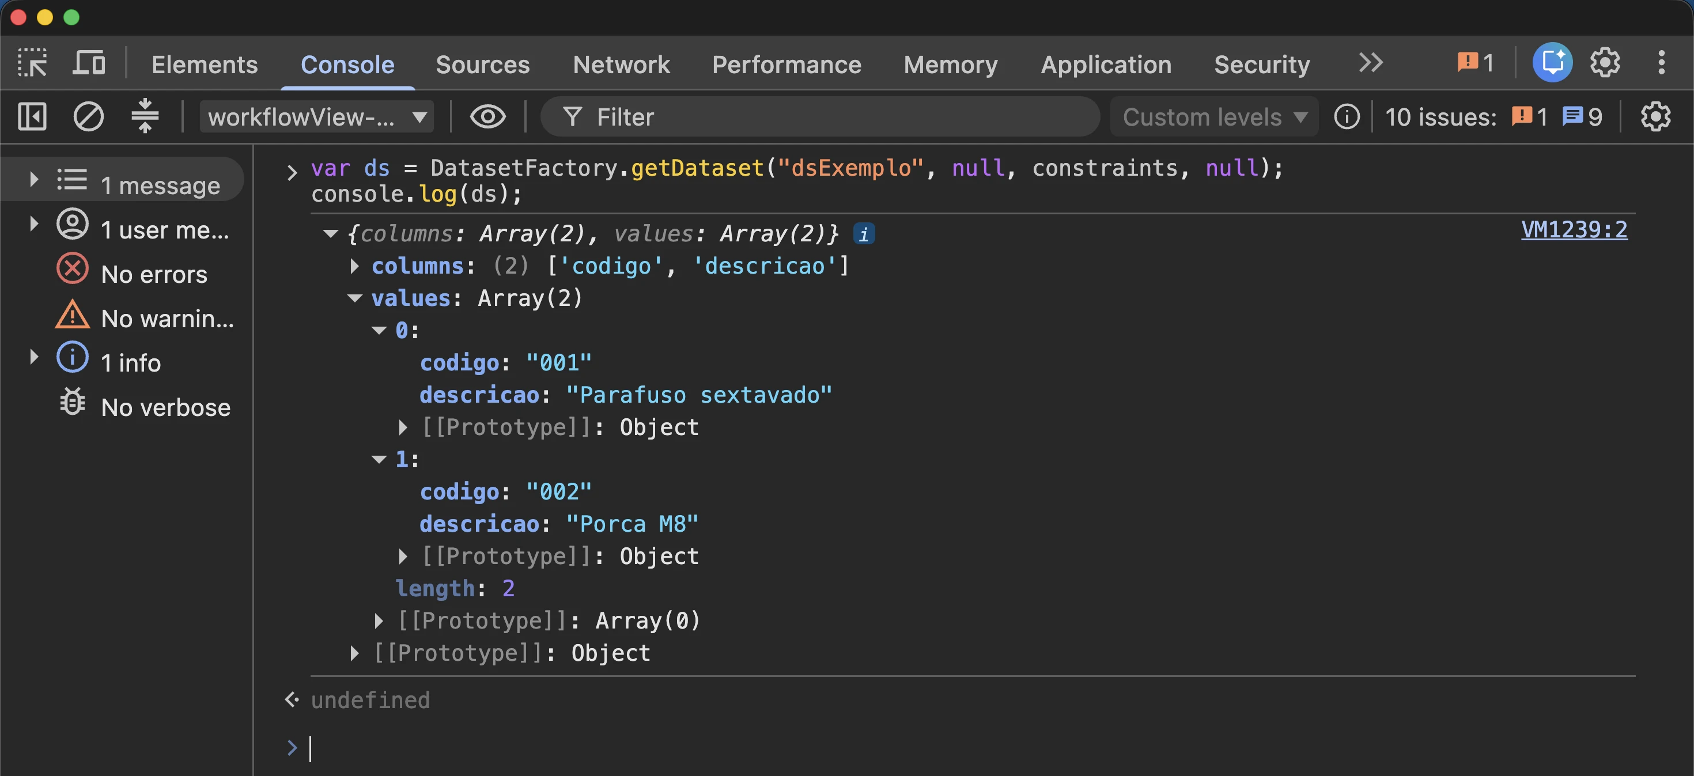Open the Performance tab
The image size is (1694, 776).
pos(786,65)
